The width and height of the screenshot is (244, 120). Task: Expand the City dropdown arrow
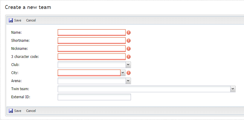click(x=123, y=73)
